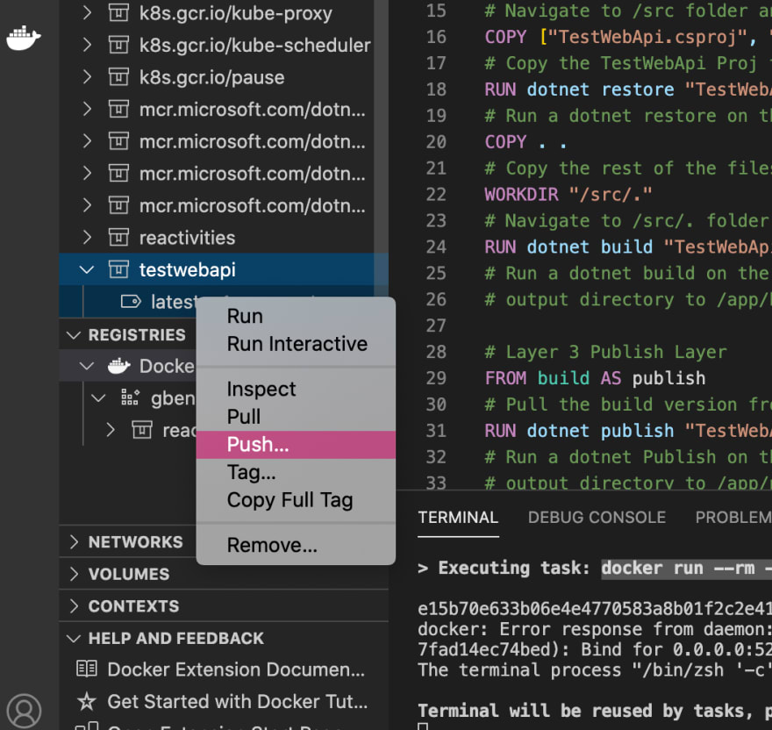This screenshot has width=772, height=730.
Task: Click 'FROM build AS publish' code line
Action: (x=595, y=378)
